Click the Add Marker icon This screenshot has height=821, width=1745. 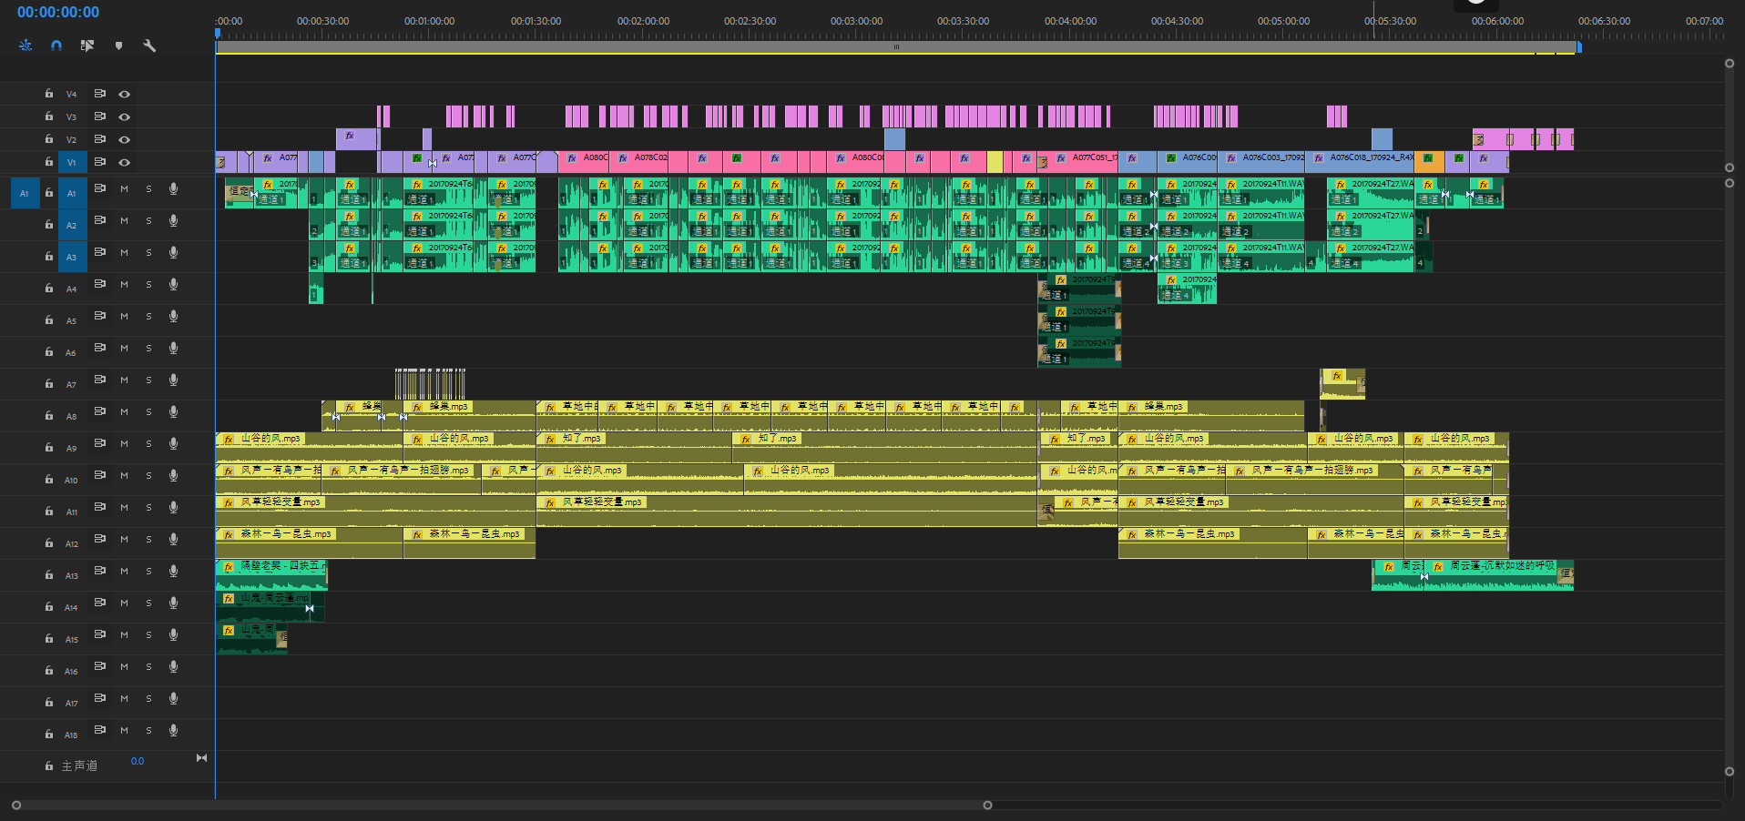pyautogui.click(x=118, y=46)
